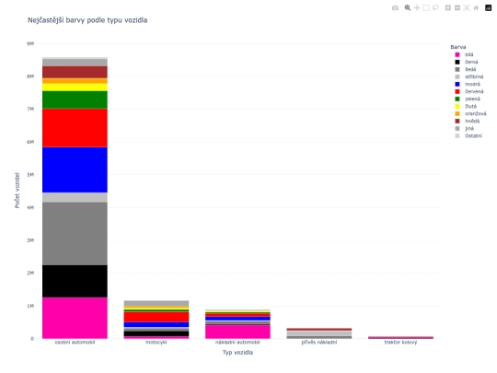497x373 pixels.
Task: Click the '0' y-axis tick label
Action: (32, 339)
